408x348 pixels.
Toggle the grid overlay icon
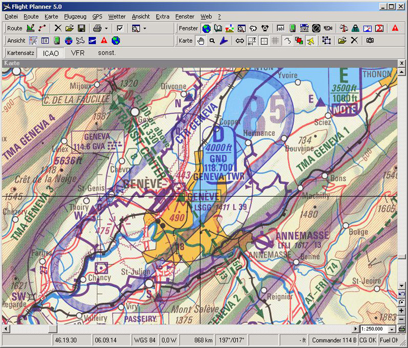275,40
